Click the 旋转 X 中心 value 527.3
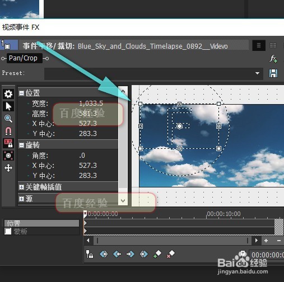 click(x=88, y=166)
